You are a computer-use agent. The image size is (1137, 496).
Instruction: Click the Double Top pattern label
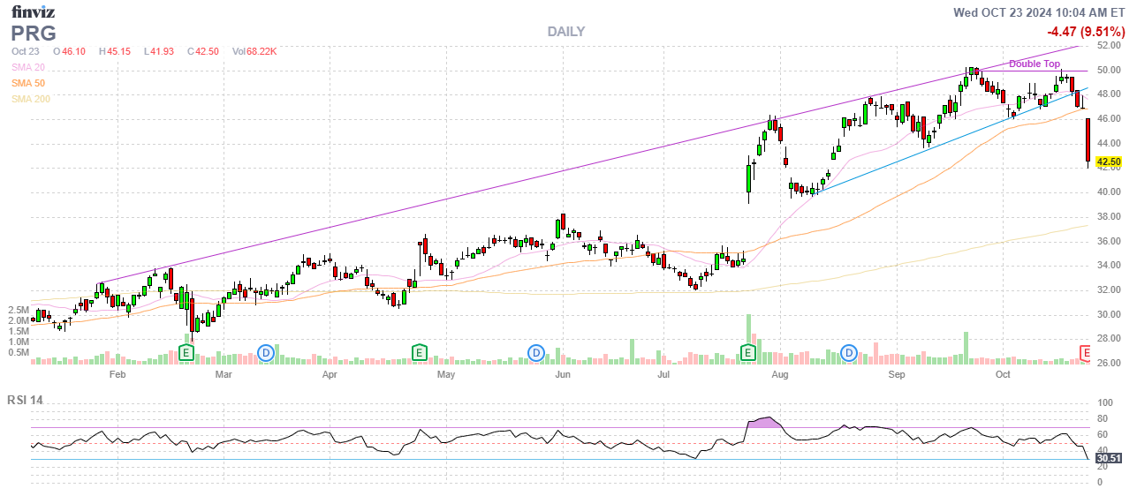1035,64
